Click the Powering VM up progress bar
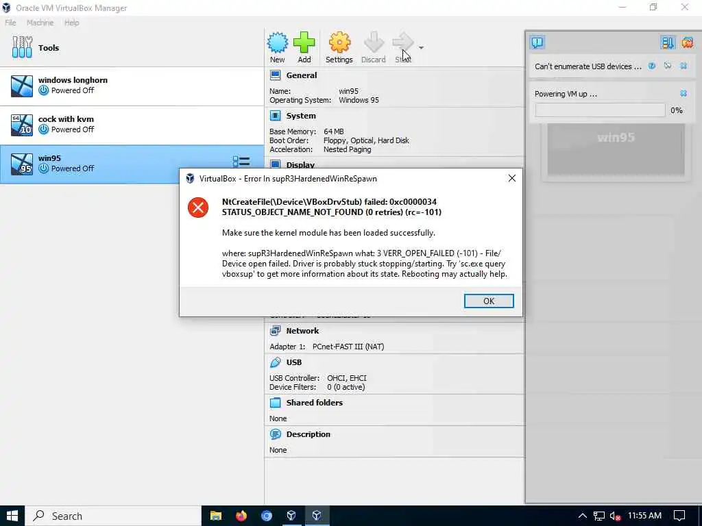 click(x=600, y=110)
